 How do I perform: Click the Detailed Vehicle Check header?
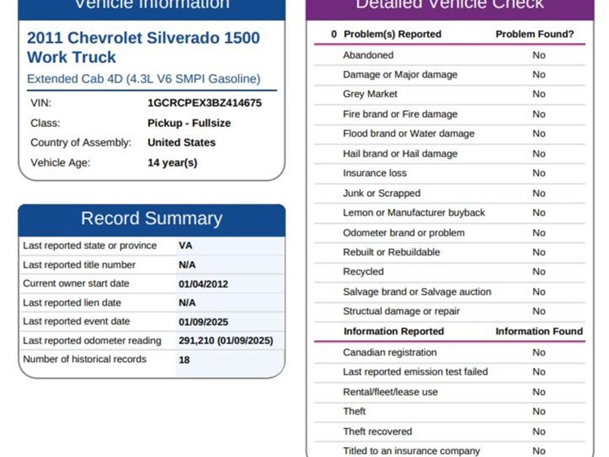tap(449, 5)
